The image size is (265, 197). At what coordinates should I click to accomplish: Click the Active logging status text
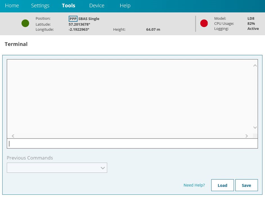[253, 29]
